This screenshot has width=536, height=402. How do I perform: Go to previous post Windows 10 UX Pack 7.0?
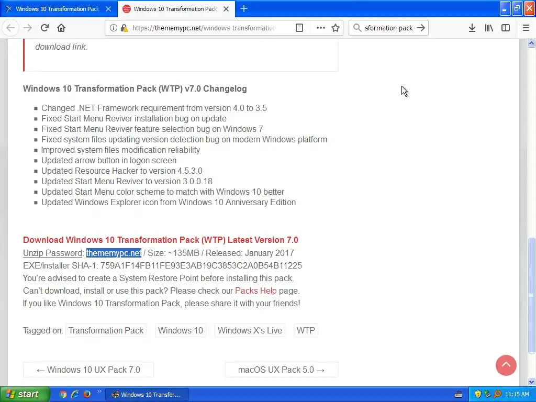[x=88, y=370]
